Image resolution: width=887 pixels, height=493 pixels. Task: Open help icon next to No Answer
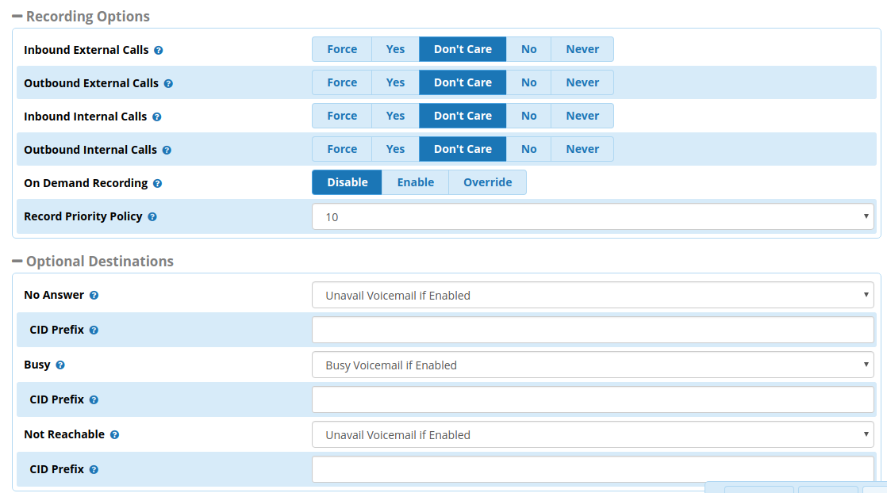94,295
